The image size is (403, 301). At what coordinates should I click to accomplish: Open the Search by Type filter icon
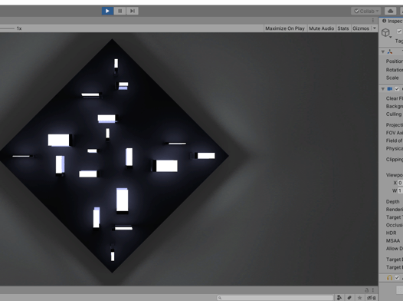point(339,298)
